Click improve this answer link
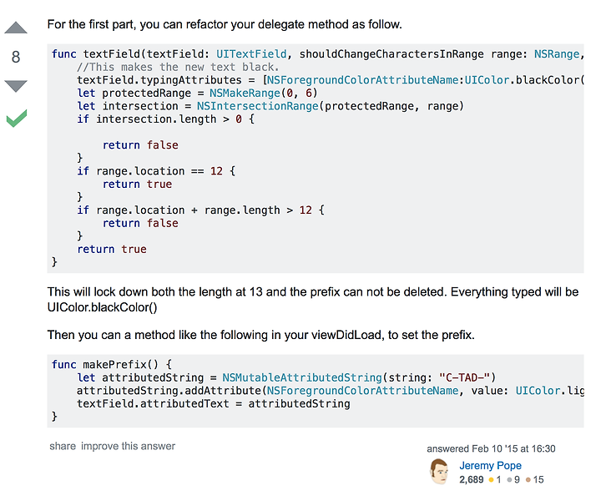 pos(128,446)
